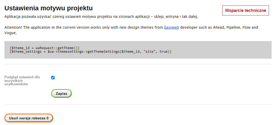This screenshot has width=275, height=125.
Task: Click the "site" string in code snippet
Action: (149, 52)
